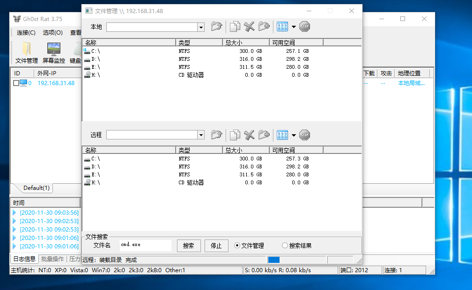
Task: Click 屏幕监控 monitor icon in Gh0st toolbar
Action: (x=53, y=53)
